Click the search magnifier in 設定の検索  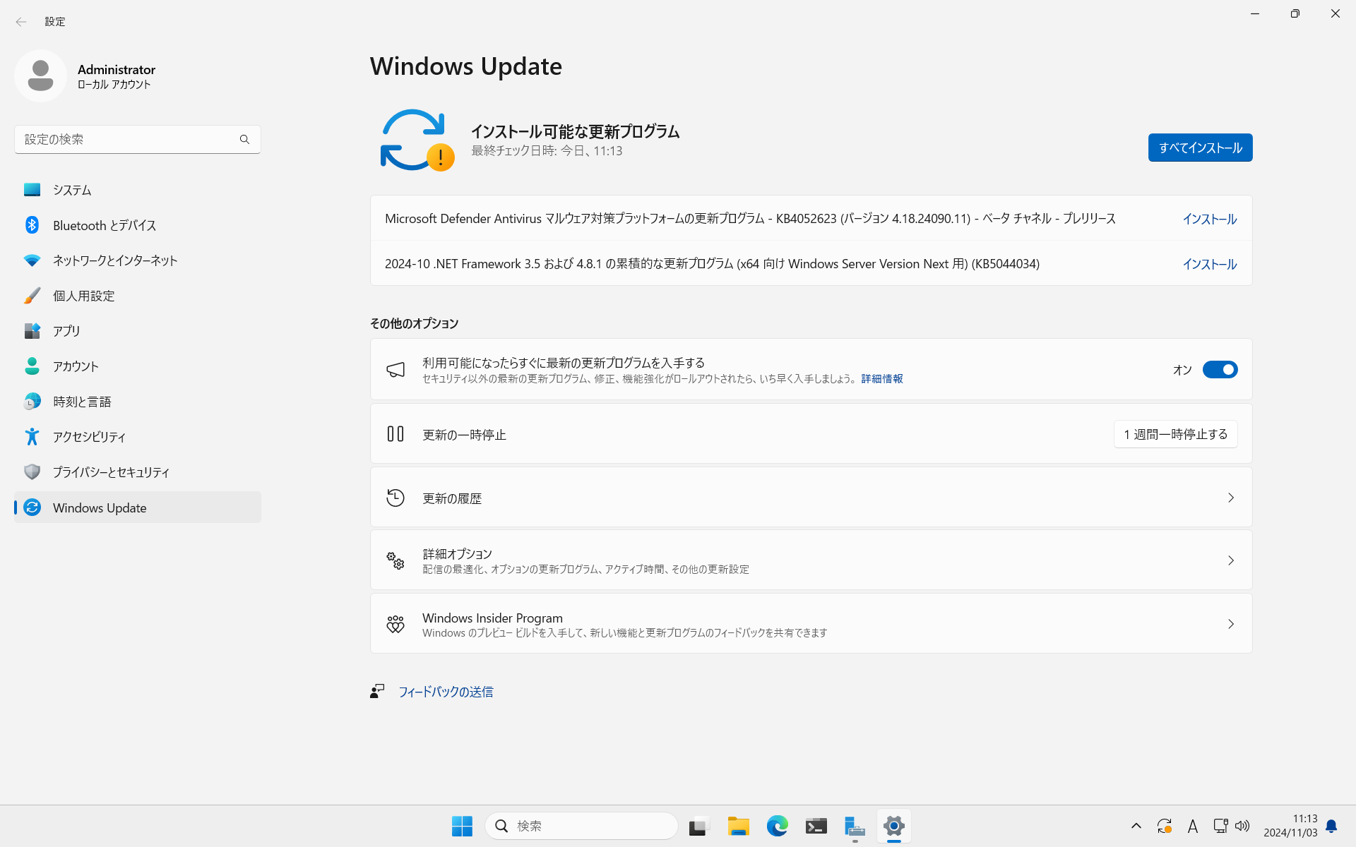pyautogui.click(x=244, y=140)
